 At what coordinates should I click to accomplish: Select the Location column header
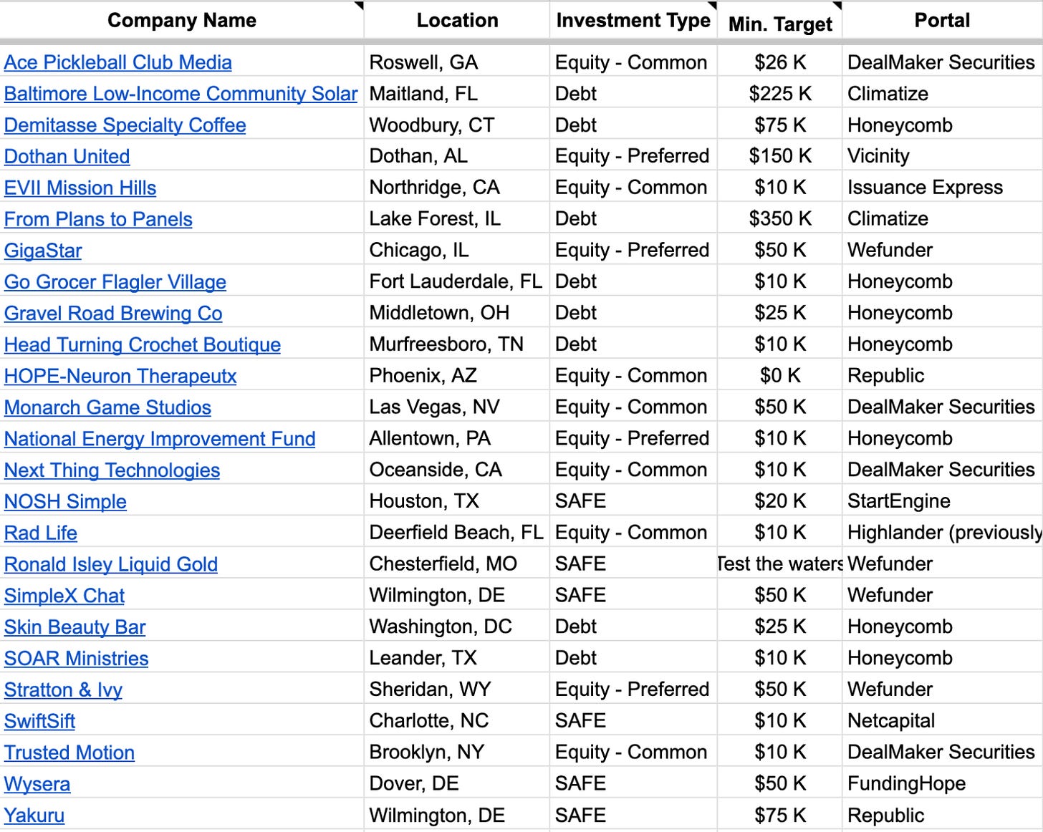[x=457, y=20]
